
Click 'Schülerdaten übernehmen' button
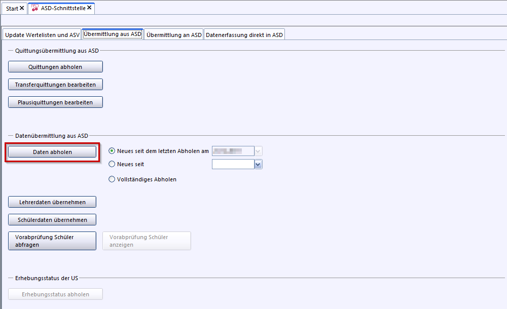click(x=52, y=220)
